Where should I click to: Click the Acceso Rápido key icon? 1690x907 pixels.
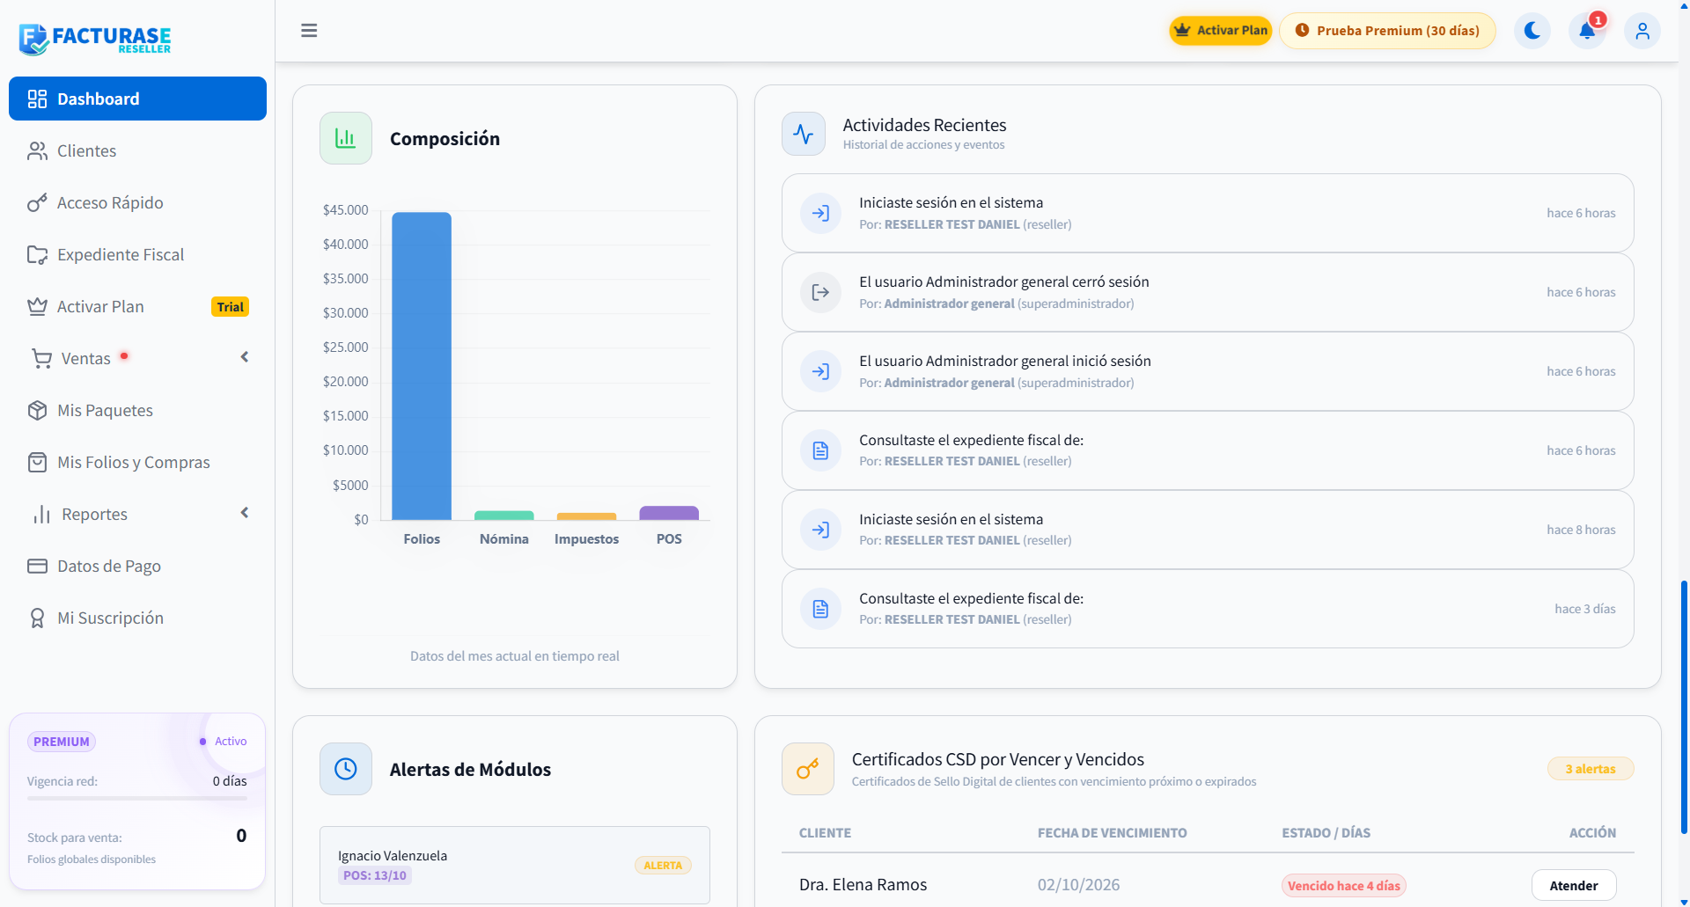click(x=37, y=203)
